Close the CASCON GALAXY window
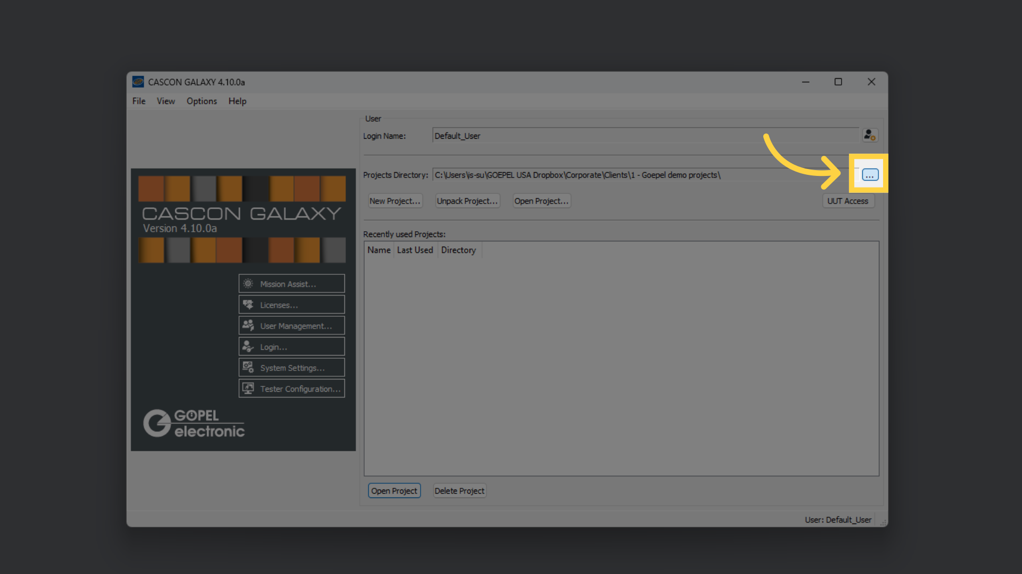Viewport: 1022px width, 574px height. [x=871, y=82]
